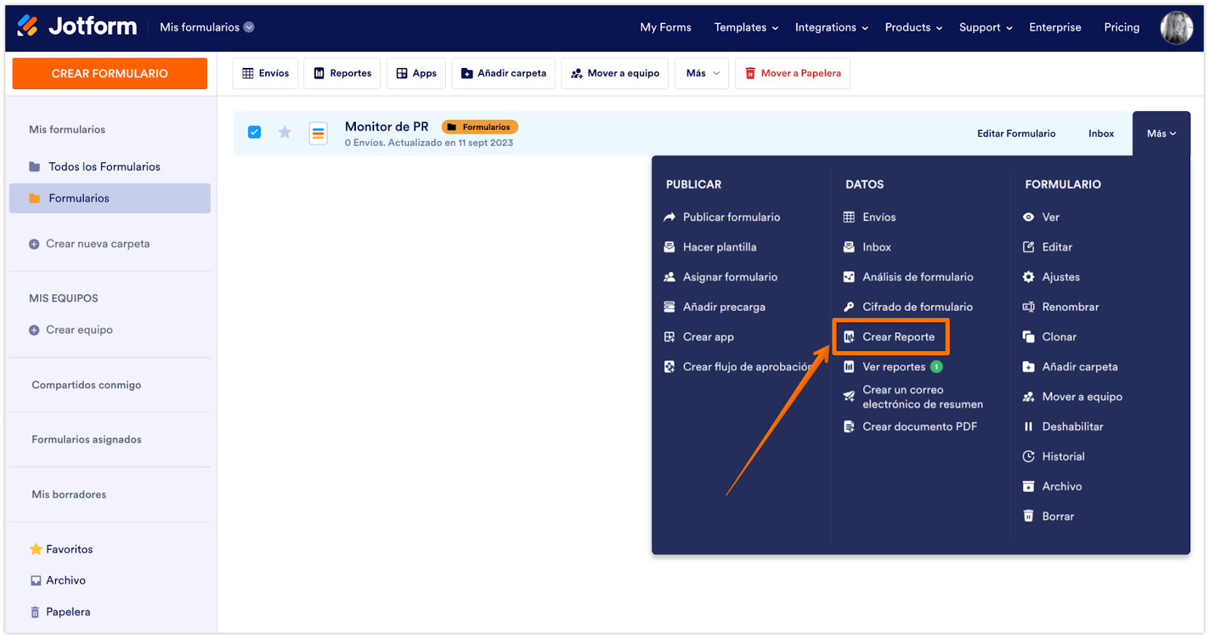Image resolution: width=1209 pixels, height=638 pixels.
Task: Open Historial of the form
Action: (x=1053, y=457)
